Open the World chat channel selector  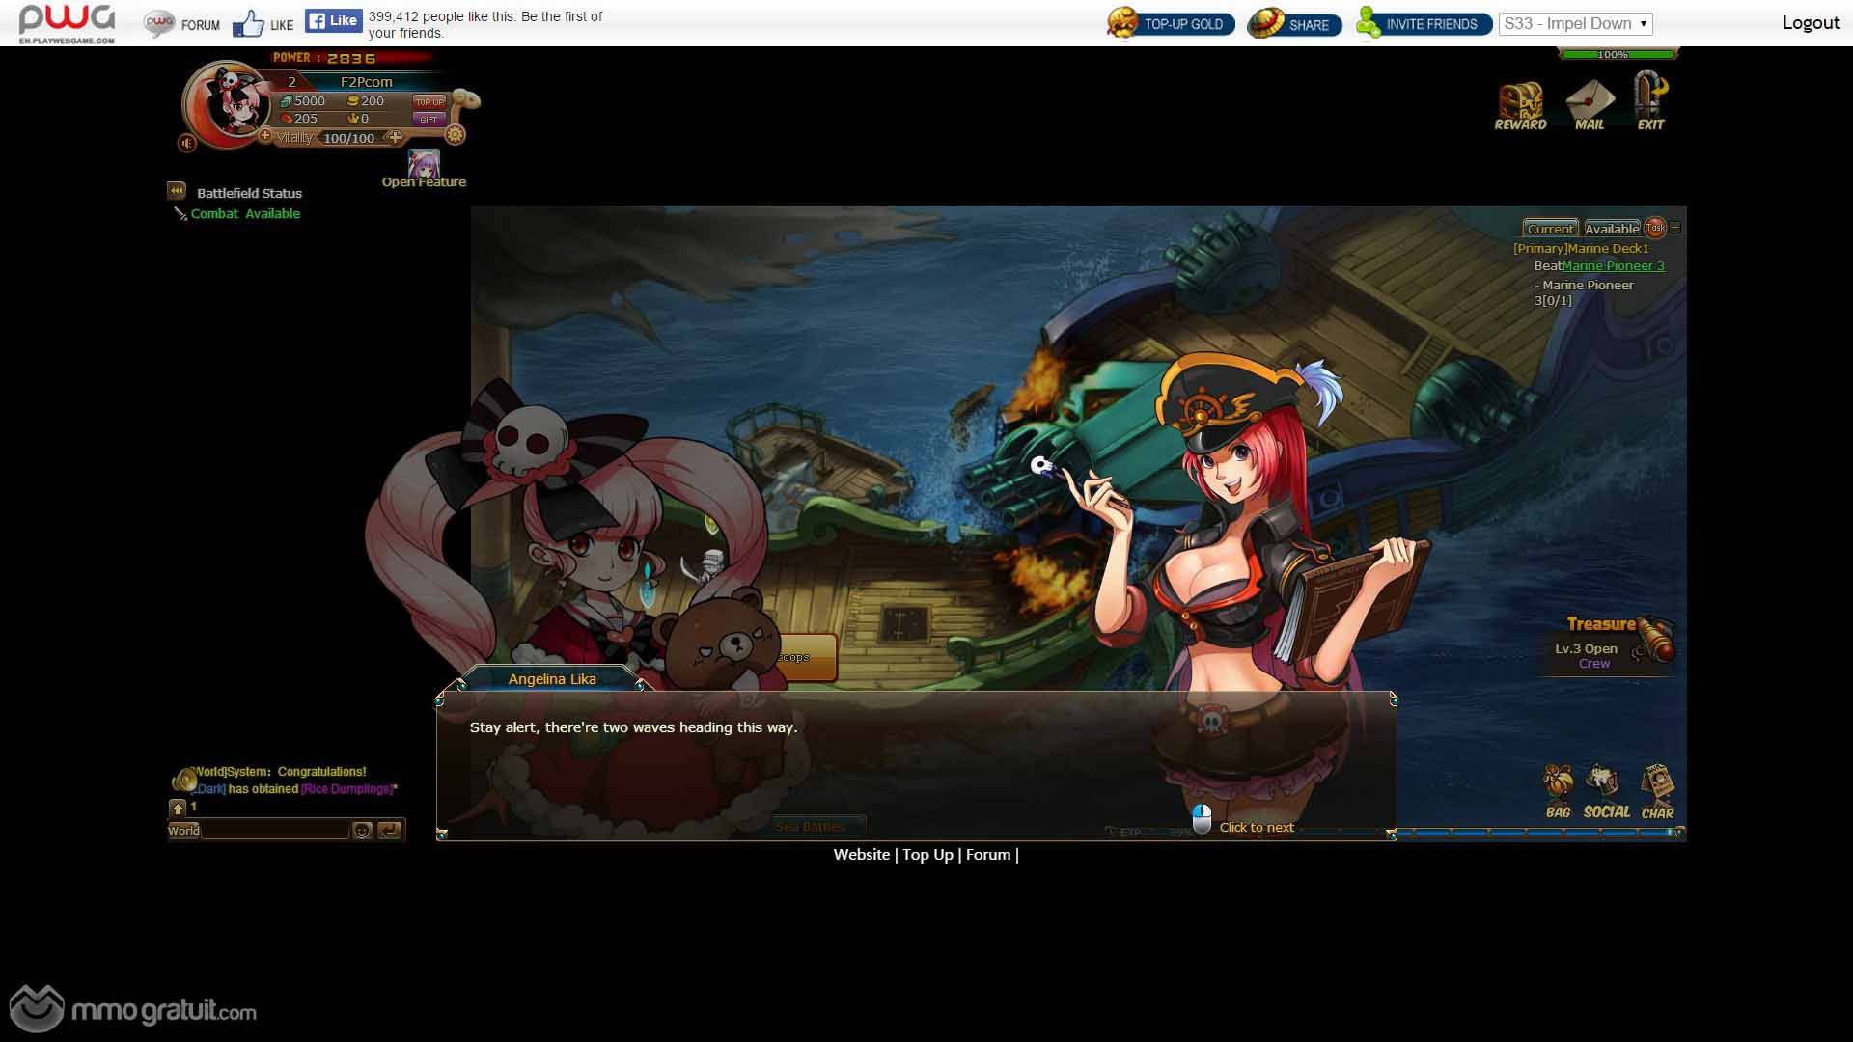pos(183,830)
